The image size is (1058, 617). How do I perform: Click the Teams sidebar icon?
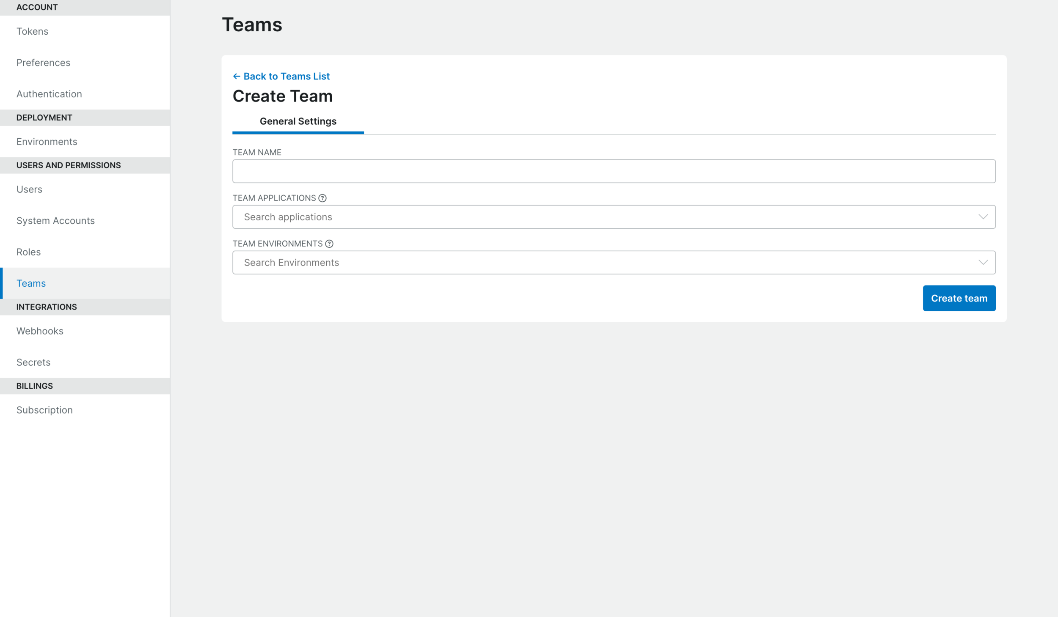[x=31, y=283]
